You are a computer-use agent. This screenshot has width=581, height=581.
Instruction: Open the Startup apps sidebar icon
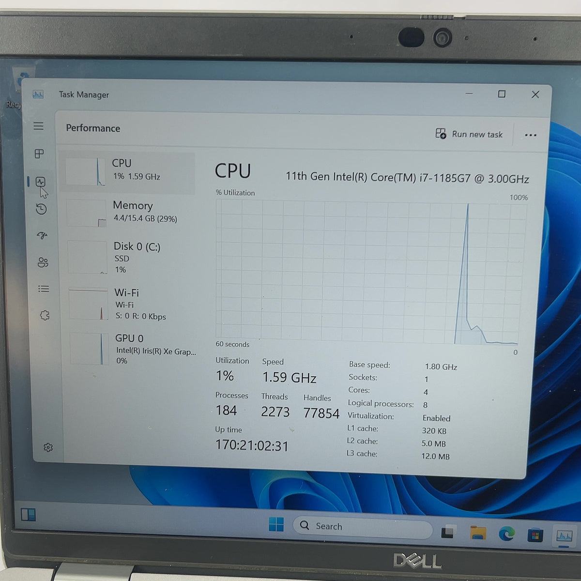coord(43,236)
